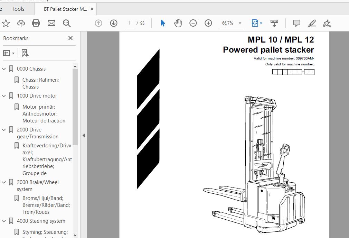Click the page number input field

coord(130,23)
